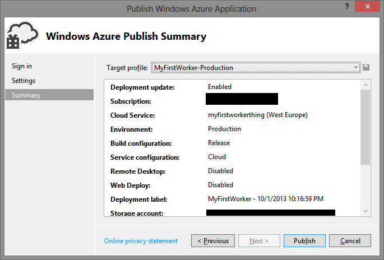The height and width of the screenshot is (260, 384).
Task: Open the Target profile dropdown
Action: tap(256, 68)
